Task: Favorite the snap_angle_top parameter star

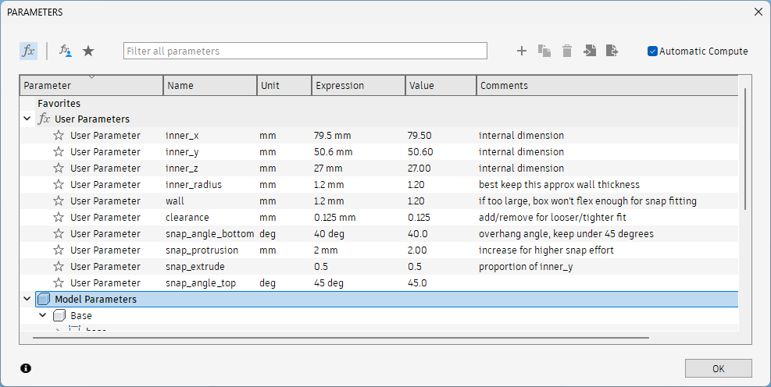Action: pyautogui.click(x=59, y=282)
